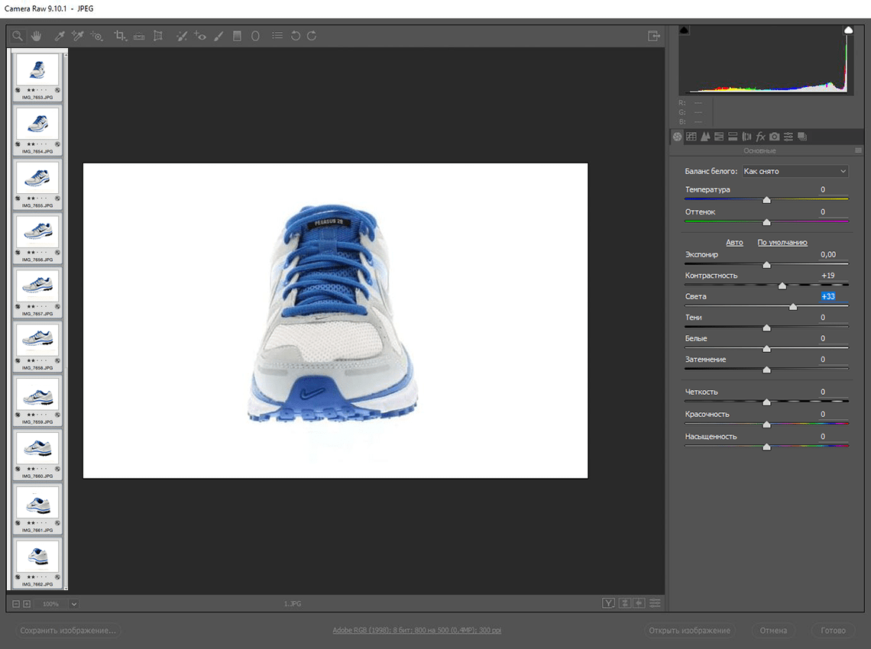Toggle highlight clipping warning in histogram
This screenshot has height=649, width=871.
(x=848, y=30)
